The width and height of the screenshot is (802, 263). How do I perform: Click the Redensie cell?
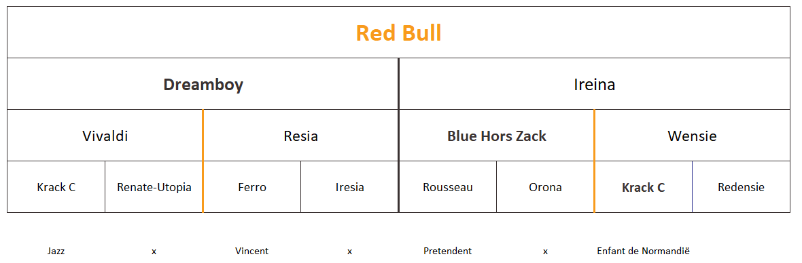pos(741,187)
